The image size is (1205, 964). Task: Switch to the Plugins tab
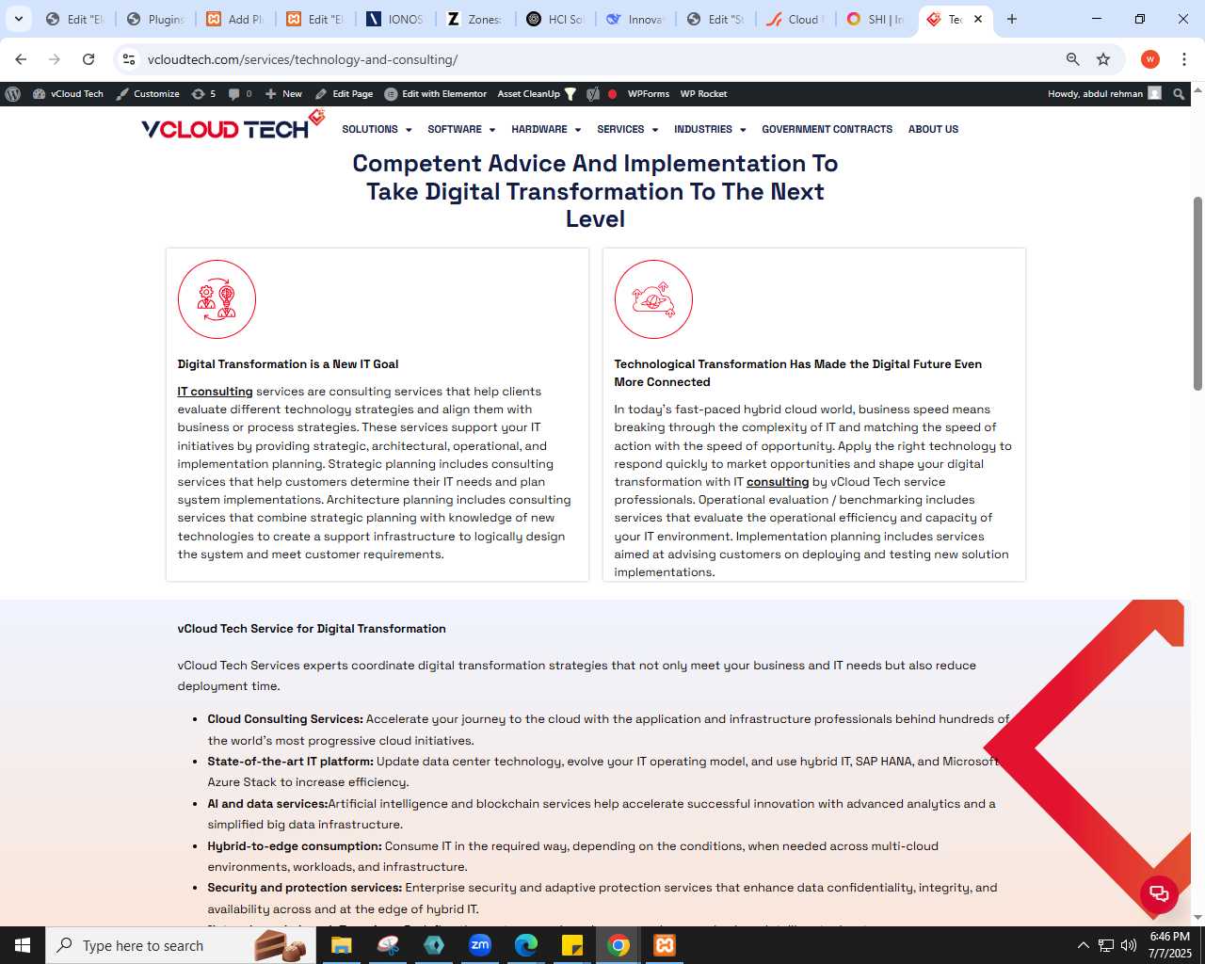(x=155, y=19)
